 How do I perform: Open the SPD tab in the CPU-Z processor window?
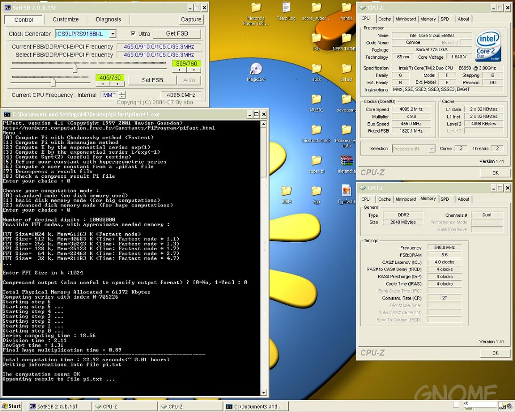445,19
